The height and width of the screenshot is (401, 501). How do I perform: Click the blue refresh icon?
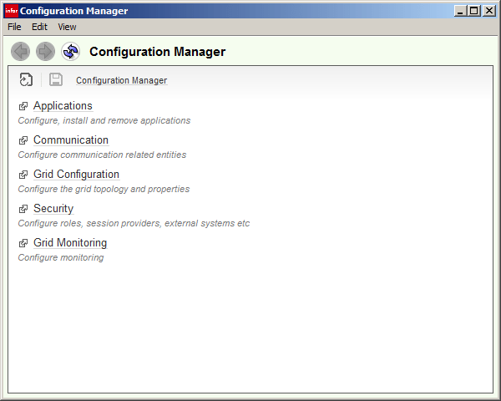pyautogui.click(x=70, y=52)
